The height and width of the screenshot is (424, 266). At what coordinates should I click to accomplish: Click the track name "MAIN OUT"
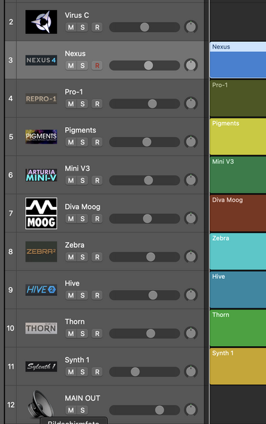point(82,398)
